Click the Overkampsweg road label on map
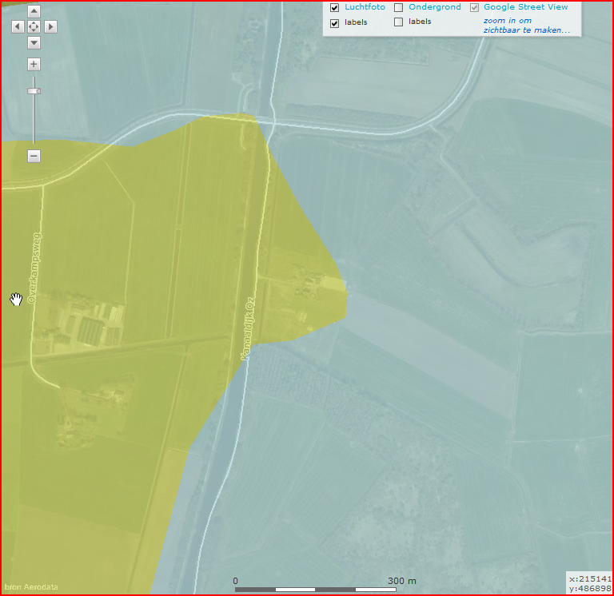This screenshot has width=614, height=596. pos(33,268)
